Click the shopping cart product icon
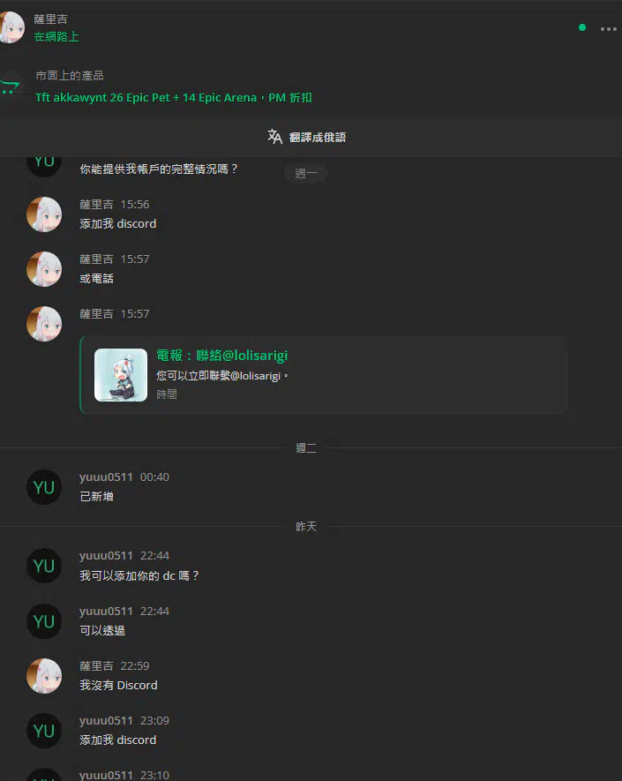 10,87
